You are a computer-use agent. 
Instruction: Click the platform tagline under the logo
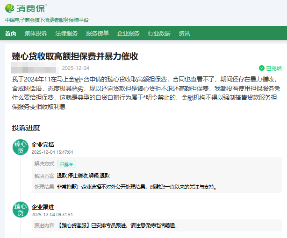(47, 20)
